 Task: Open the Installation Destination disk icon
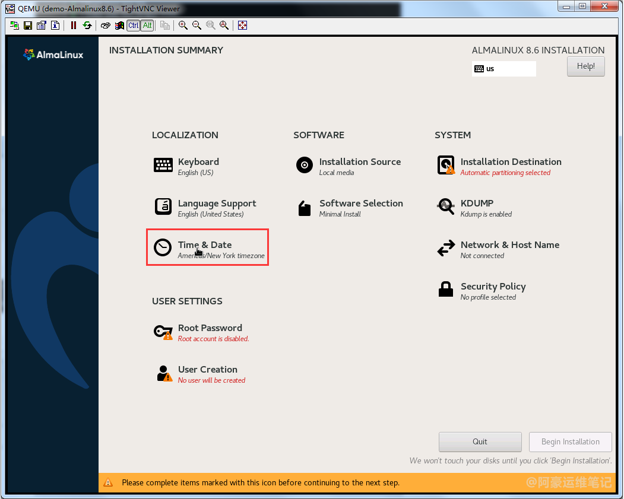446,165
